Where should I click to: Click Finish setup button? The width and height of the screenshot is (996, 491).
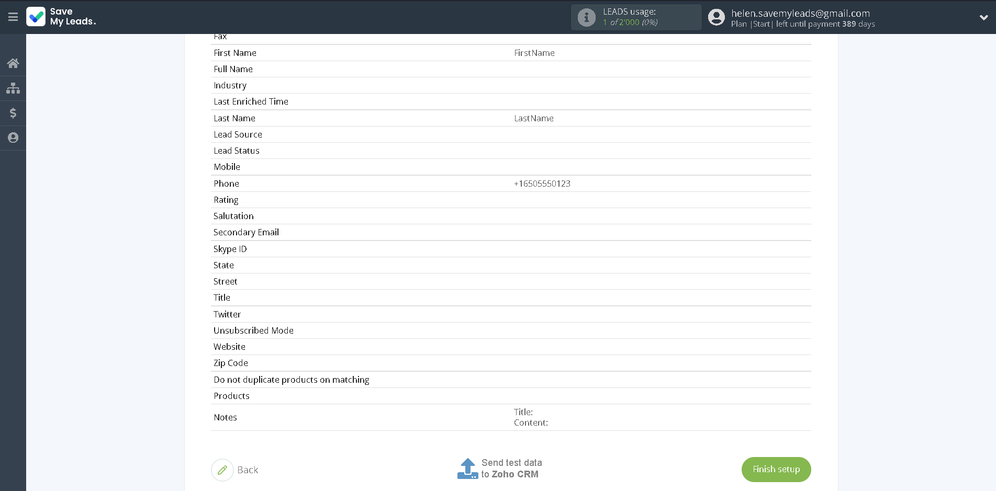(776, 470)
